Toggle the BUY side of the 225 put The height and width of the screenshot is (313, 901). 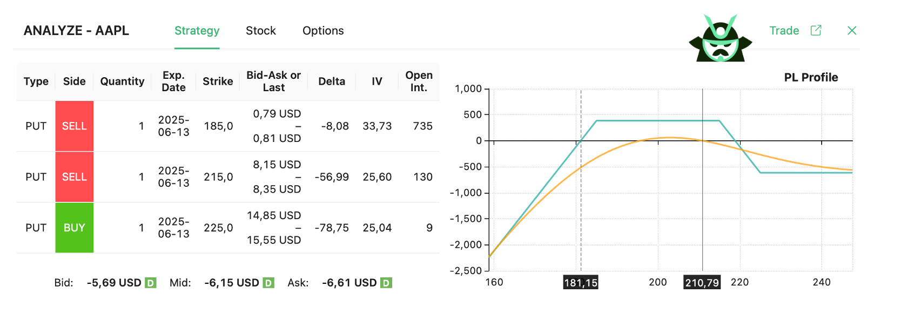[x=75, y=228]
